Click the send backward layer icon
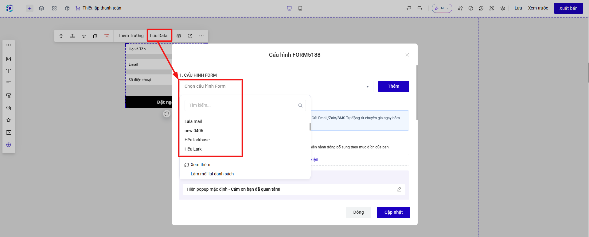 [84, 36]
